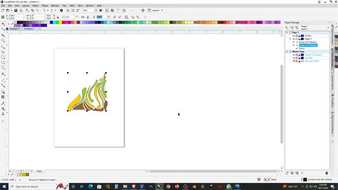
Task: Open the Bitmaps menu
Action: [x=55, y=6]
